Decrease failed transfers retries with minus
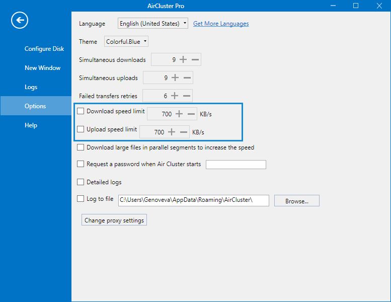 click(x=187, y=96)
